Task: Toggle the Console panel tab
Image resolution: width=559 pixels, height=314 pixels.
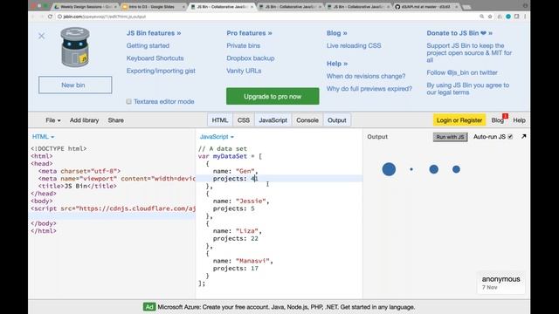Action: 307,120
